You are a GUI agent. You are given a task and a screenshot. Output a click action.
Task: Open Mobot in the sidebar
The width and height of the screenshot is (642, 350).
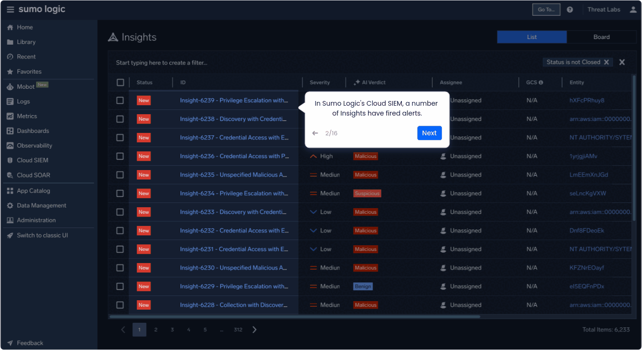pos(25,86)
